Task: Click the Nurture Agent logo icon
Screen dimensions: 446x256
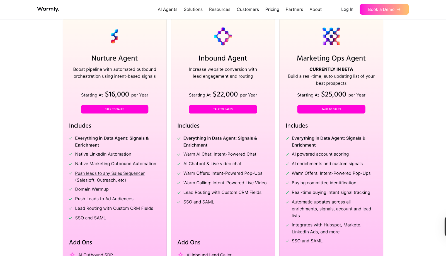Action: click(x=115, y=36)
